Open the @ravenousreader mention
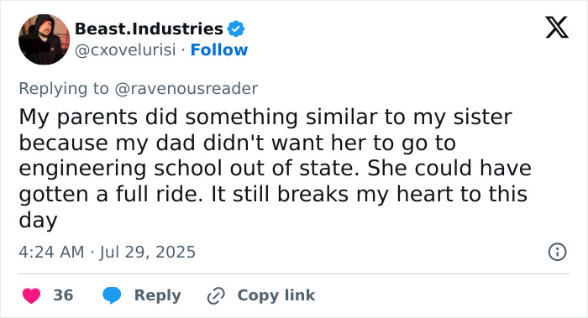Screen dimensions: 588x318 (x=186, y=89)
